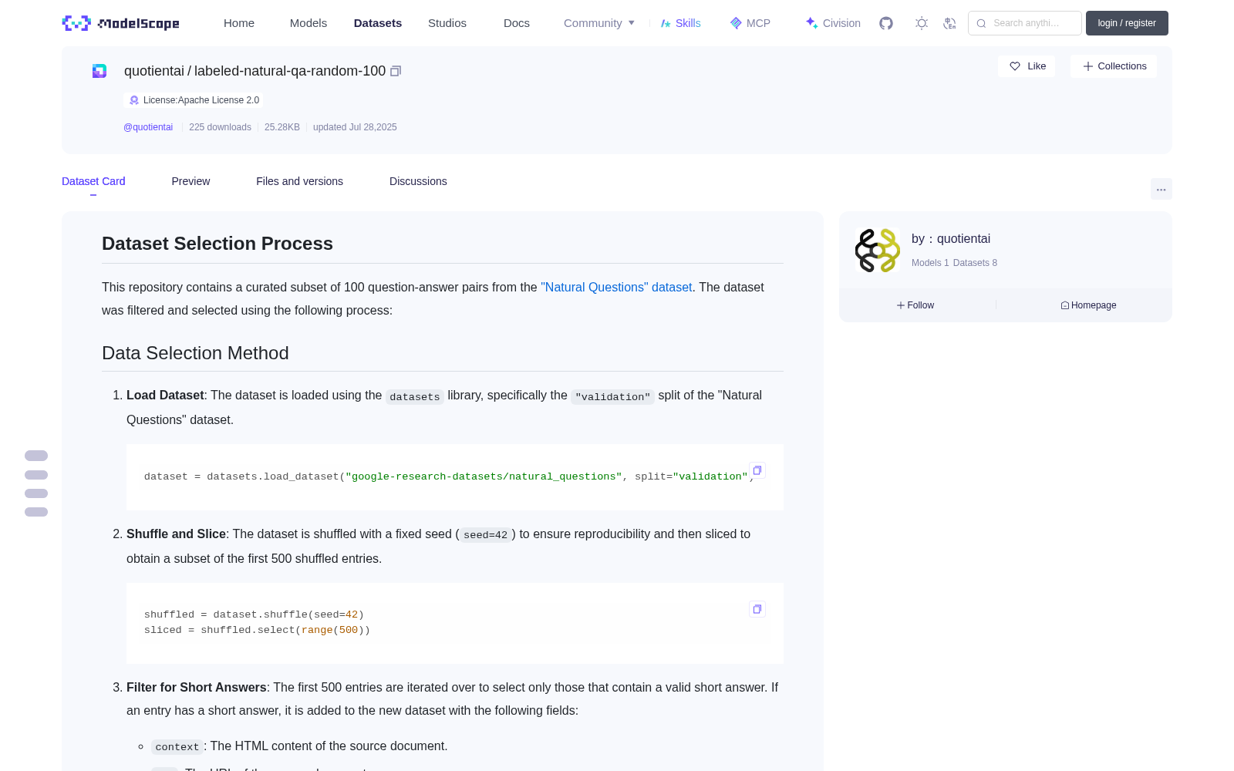The height and width of the screenshot is (771, 1234).
Task: Click the login / register button
Action: click(x=1127, y=23)
